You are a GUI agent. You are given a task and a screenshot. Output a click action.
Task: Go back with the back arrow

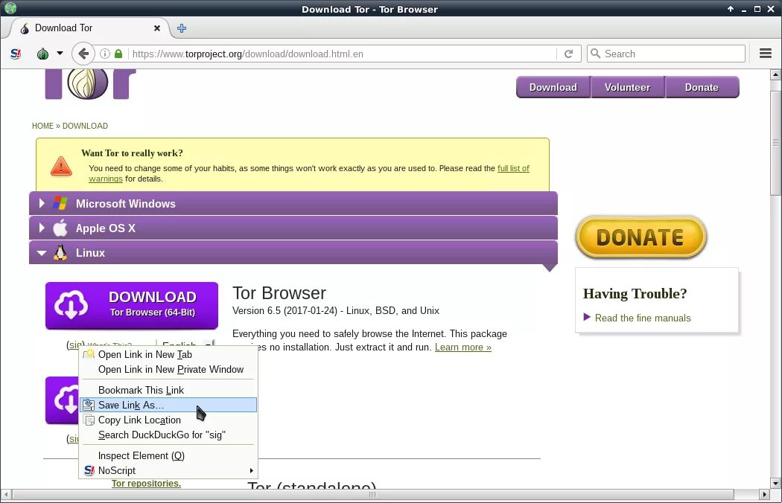tap(83, 54)
